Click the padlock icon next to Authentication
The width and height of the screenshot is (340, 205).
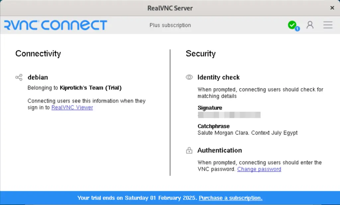[189, 150]
